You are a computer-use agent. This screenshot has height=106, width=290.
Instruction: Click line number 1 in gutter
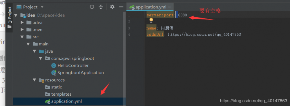(129, 15)
